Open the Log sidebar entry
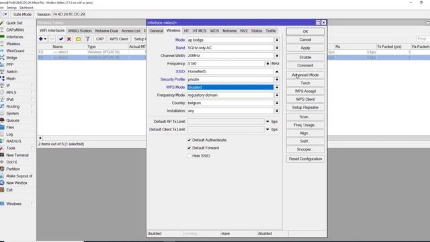The width and height of the screenshot is (430, 242). point(9,134)
